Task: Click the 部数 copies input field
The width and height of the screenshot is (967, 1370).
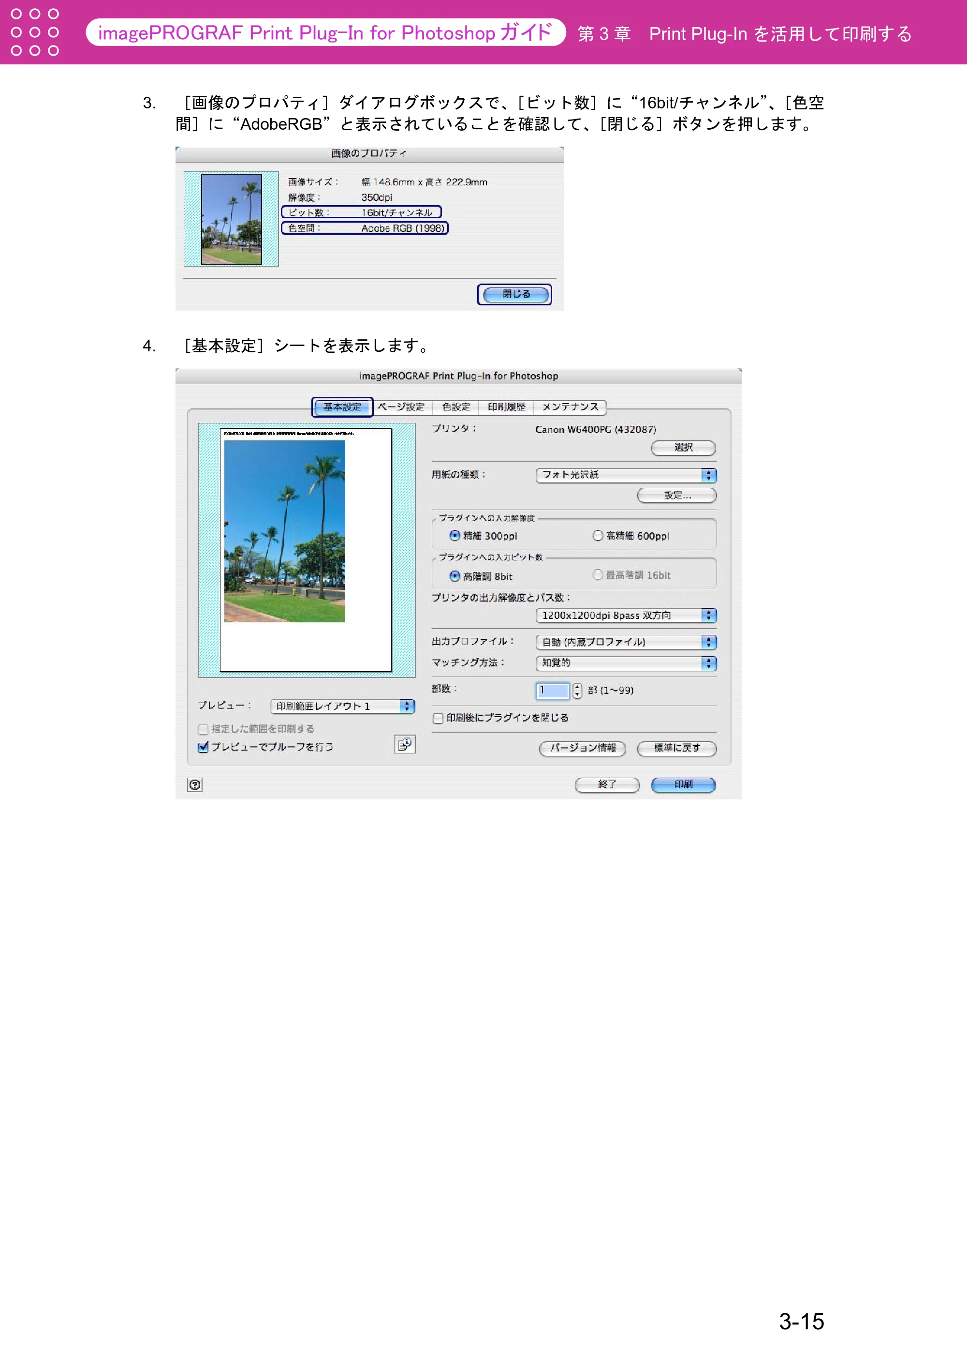Action: click(553, 691)
